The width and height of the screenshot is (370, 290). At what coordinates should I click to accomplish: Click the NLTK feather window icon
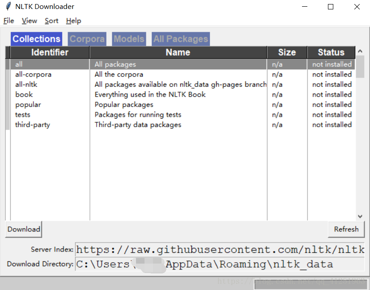pyautogui.click(x=9, y=6)
